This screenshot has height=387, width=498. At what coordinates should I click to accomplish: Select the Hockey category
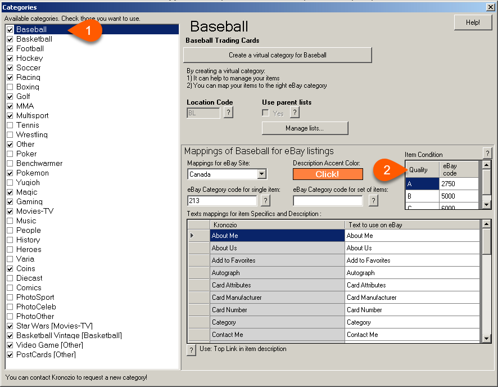[x=30, y=58]
